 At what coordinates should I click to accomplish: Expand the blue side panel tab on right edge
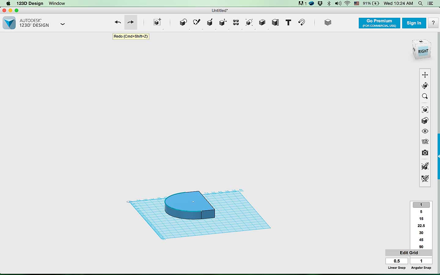coord(439,156)
